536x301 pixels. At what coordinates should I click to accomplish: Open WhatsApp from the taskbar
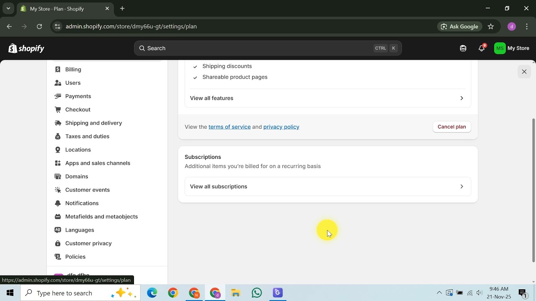pyautogui.click(x=257, y=293)
